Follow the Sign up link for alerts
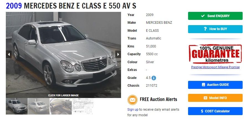This screenshot has width=249, height=122. click(x=133, y=110)
